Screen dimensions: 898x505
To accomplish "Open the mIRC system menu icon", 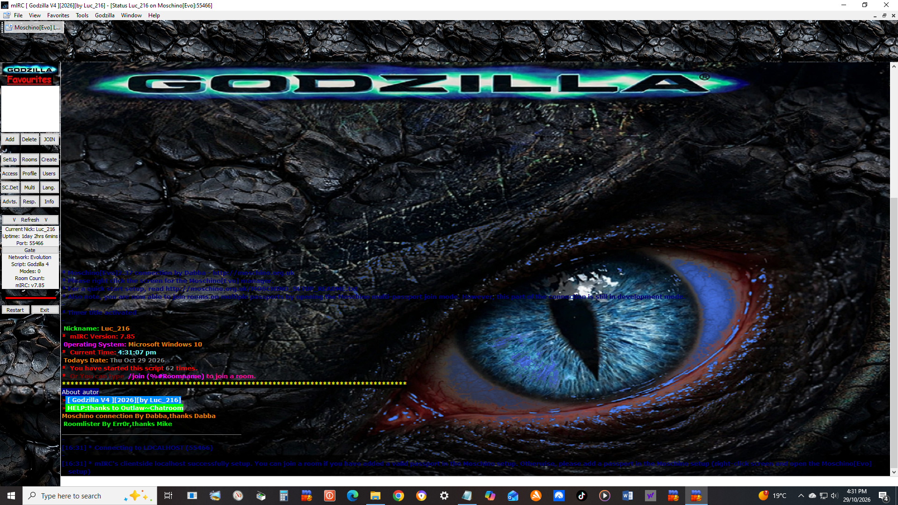I will 5,5.
